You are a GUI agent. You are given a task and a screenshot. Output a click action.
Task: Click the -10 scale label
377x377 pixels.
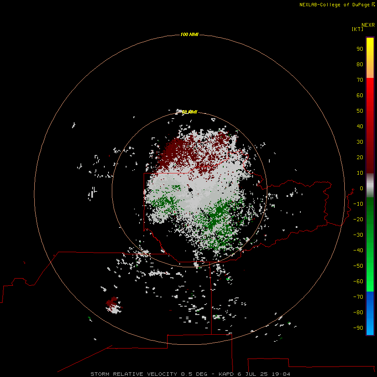(358, 204)
